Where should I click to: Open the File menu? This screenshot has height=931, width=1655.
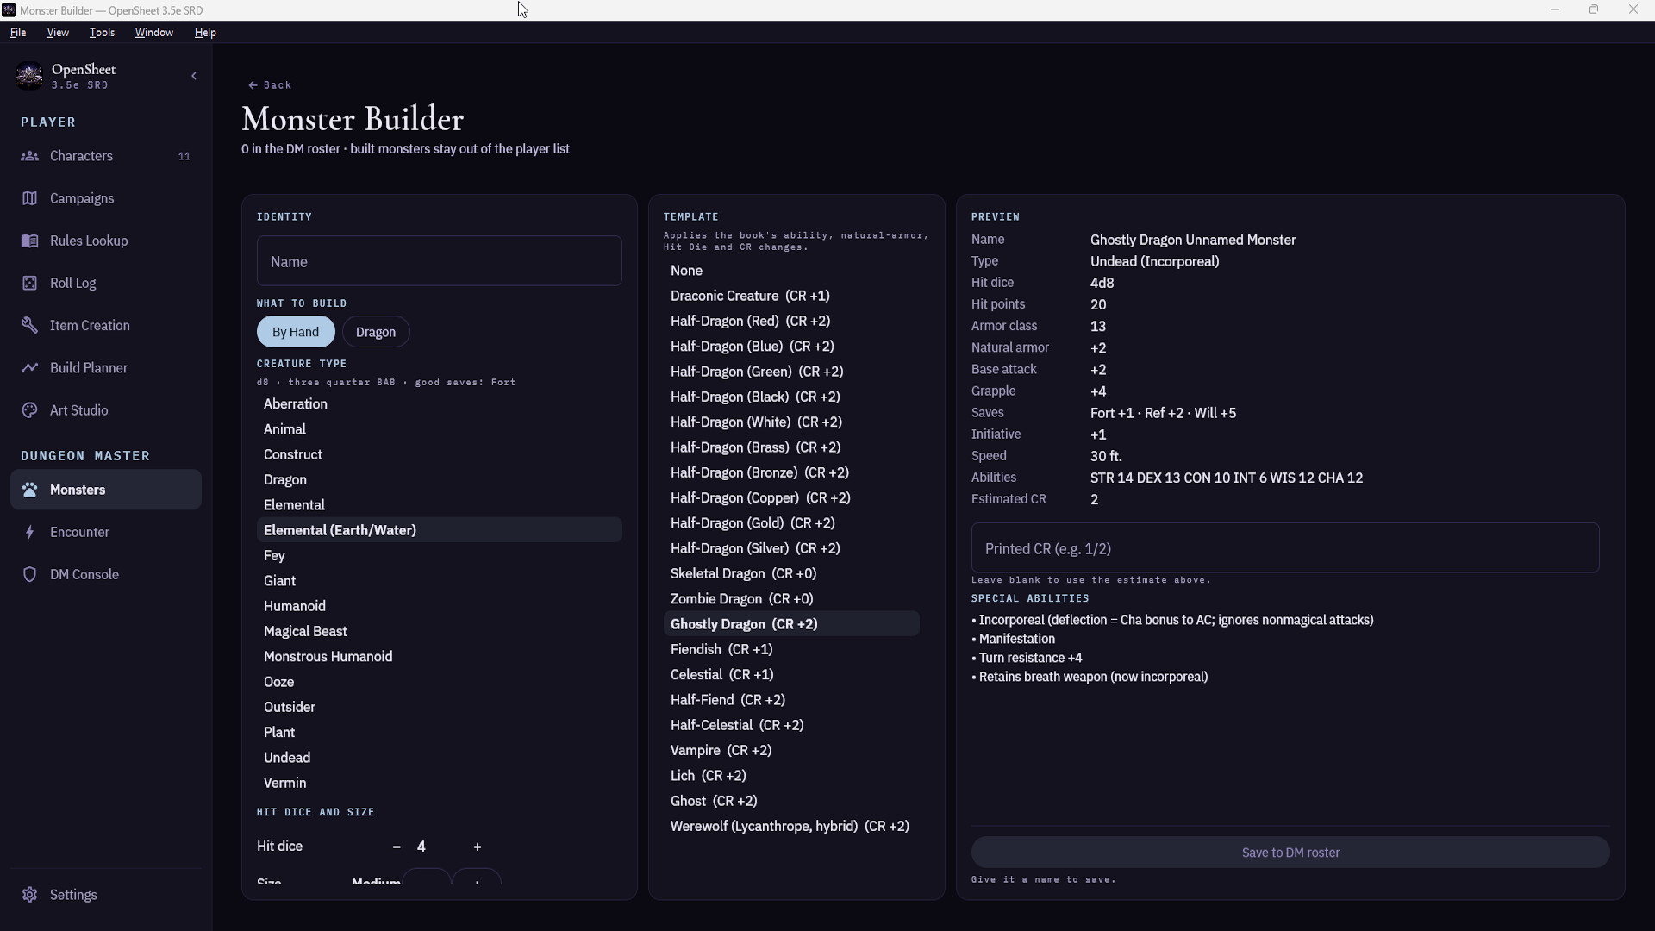pos(18,32)
